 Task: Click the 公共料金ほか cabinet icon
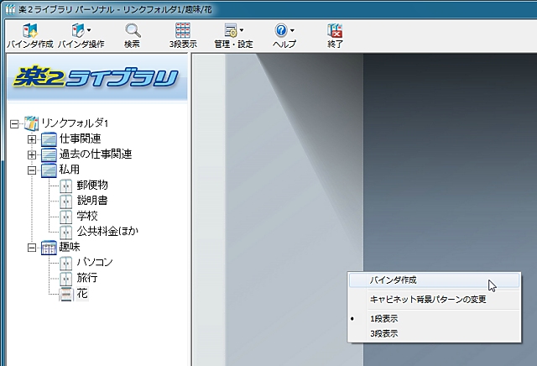point(65,232)
